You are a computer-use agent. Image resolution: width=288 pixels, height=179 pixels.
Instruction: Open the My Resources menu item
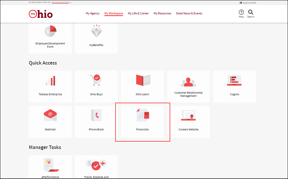click(162, 13)
